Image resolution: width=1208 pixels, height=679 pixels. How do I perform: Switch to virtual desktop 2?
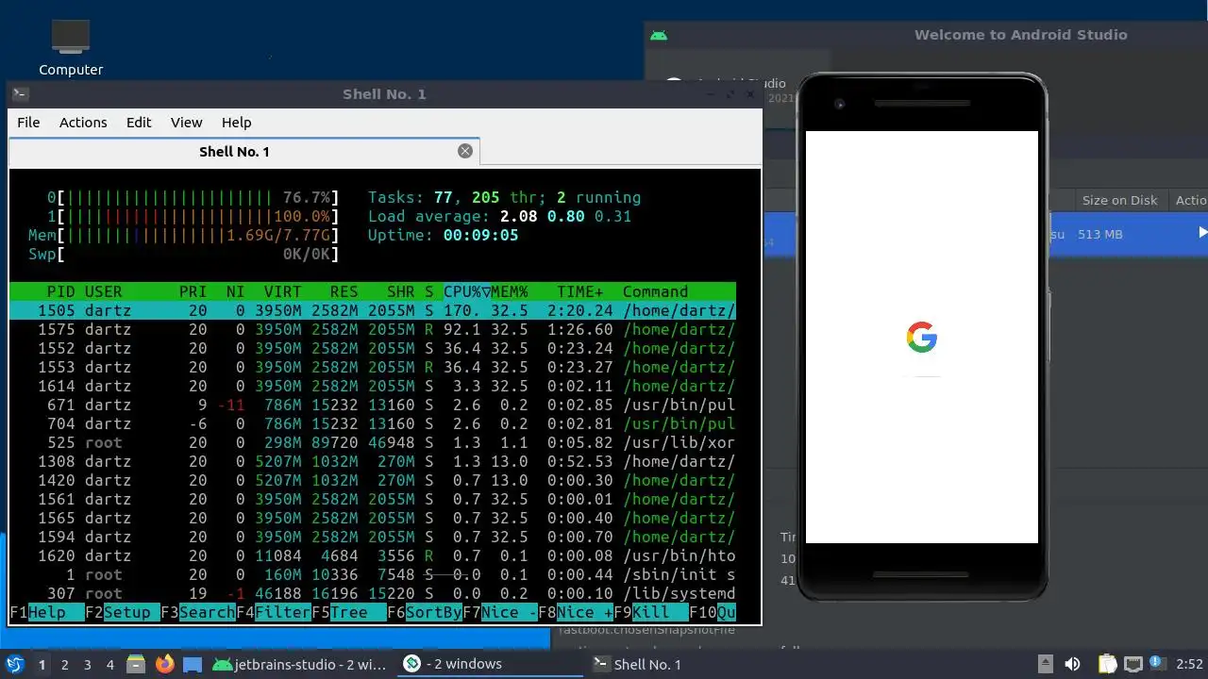pyautogui.click(x=64, y=665)
